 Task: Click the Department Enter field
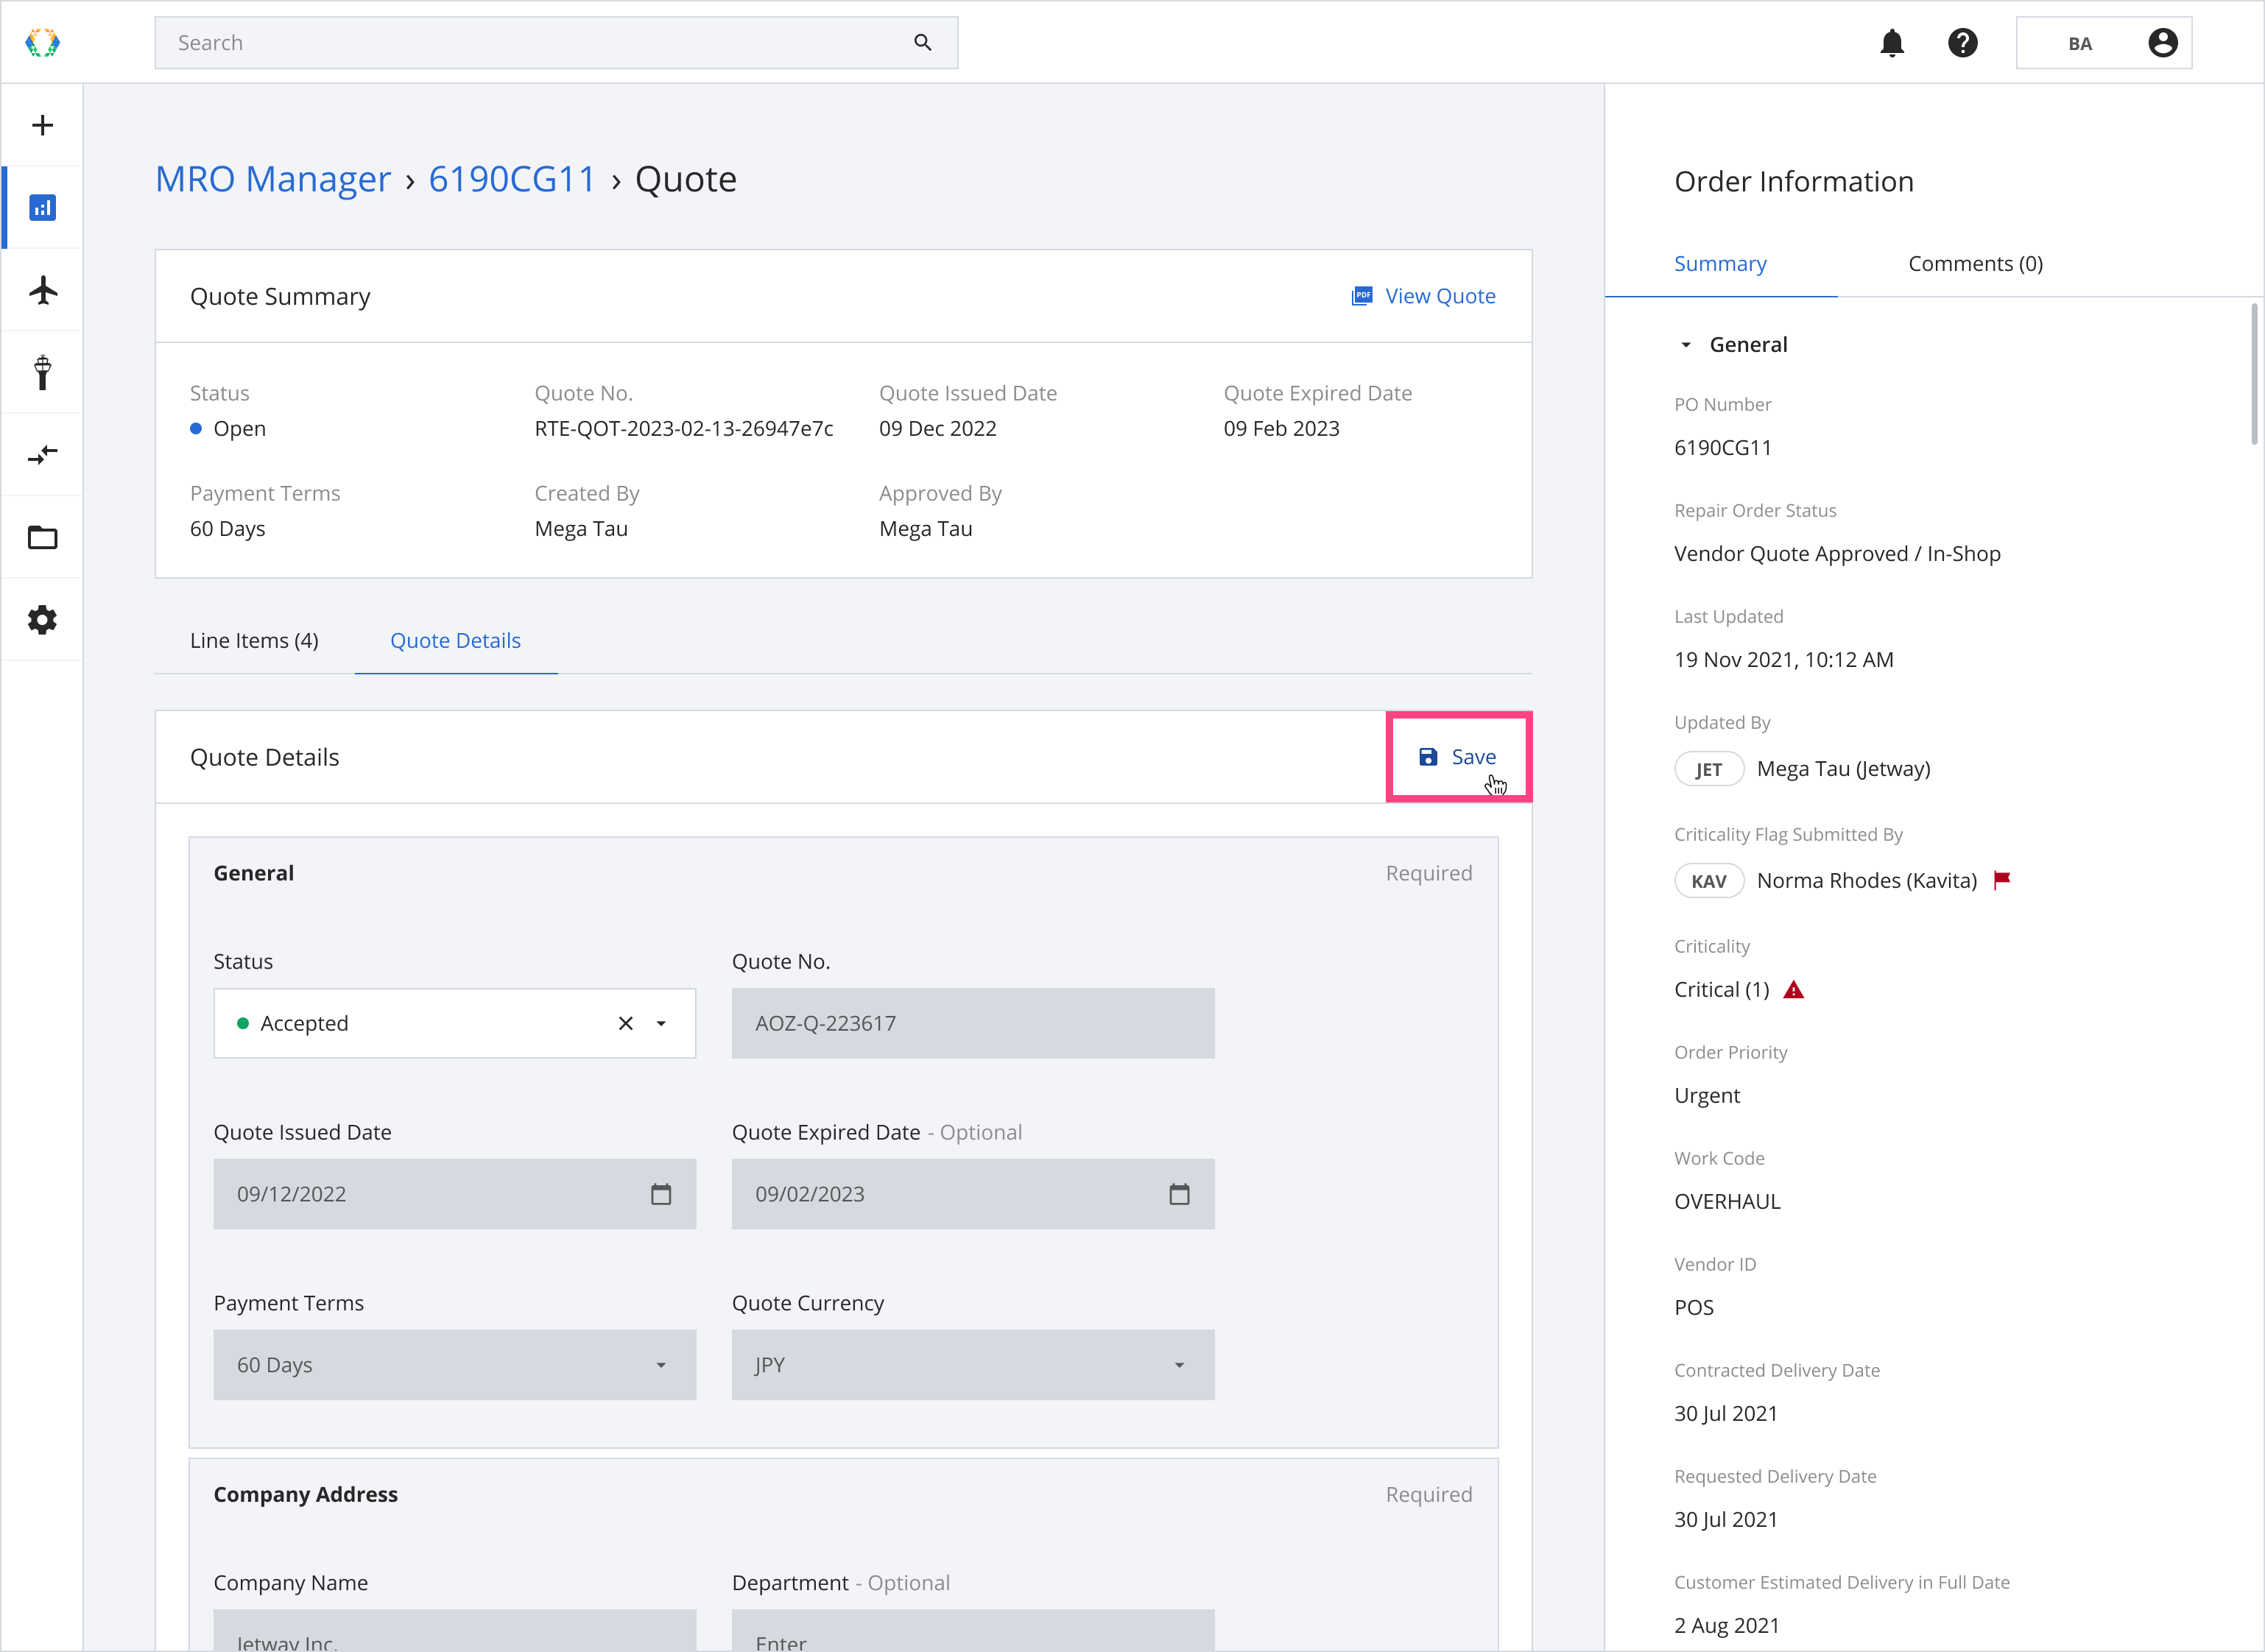(972, 1631)
